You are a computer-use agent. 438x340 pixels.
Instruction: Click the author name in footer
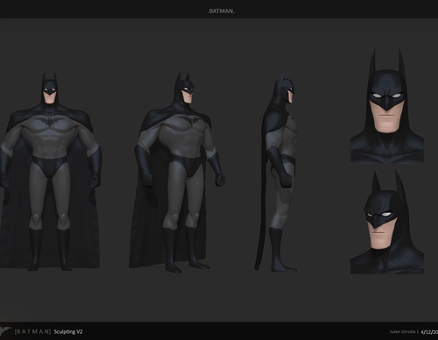click(402, 332)
